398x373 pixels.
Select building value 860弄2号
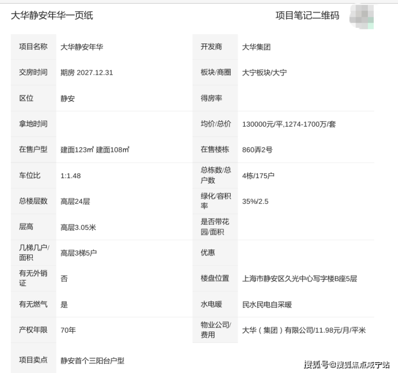point(257,150)
